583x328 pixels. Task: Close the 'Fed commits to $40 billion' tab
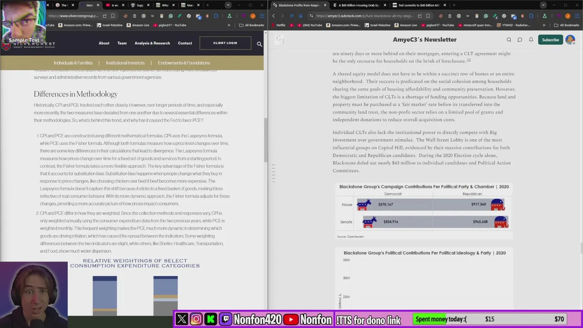tap(444, 5)
